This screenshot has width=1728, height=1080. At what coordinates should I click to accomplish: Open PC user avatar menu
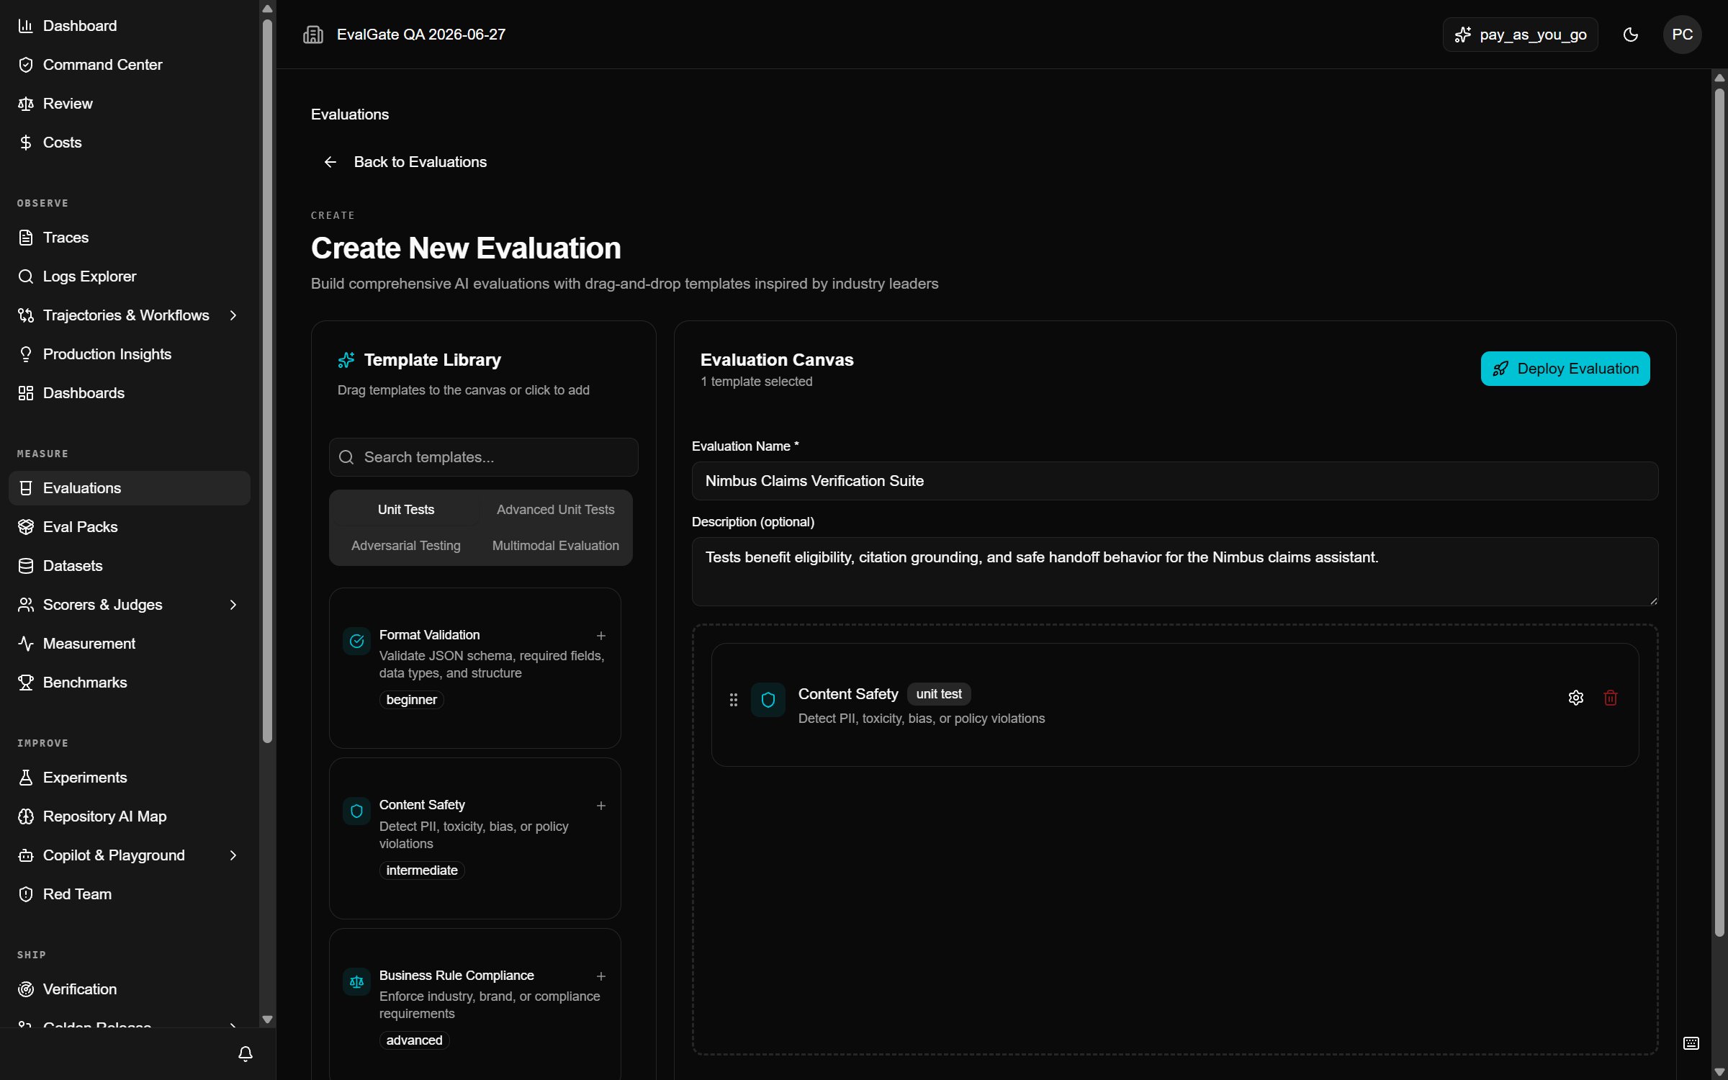coord(1683,35)
